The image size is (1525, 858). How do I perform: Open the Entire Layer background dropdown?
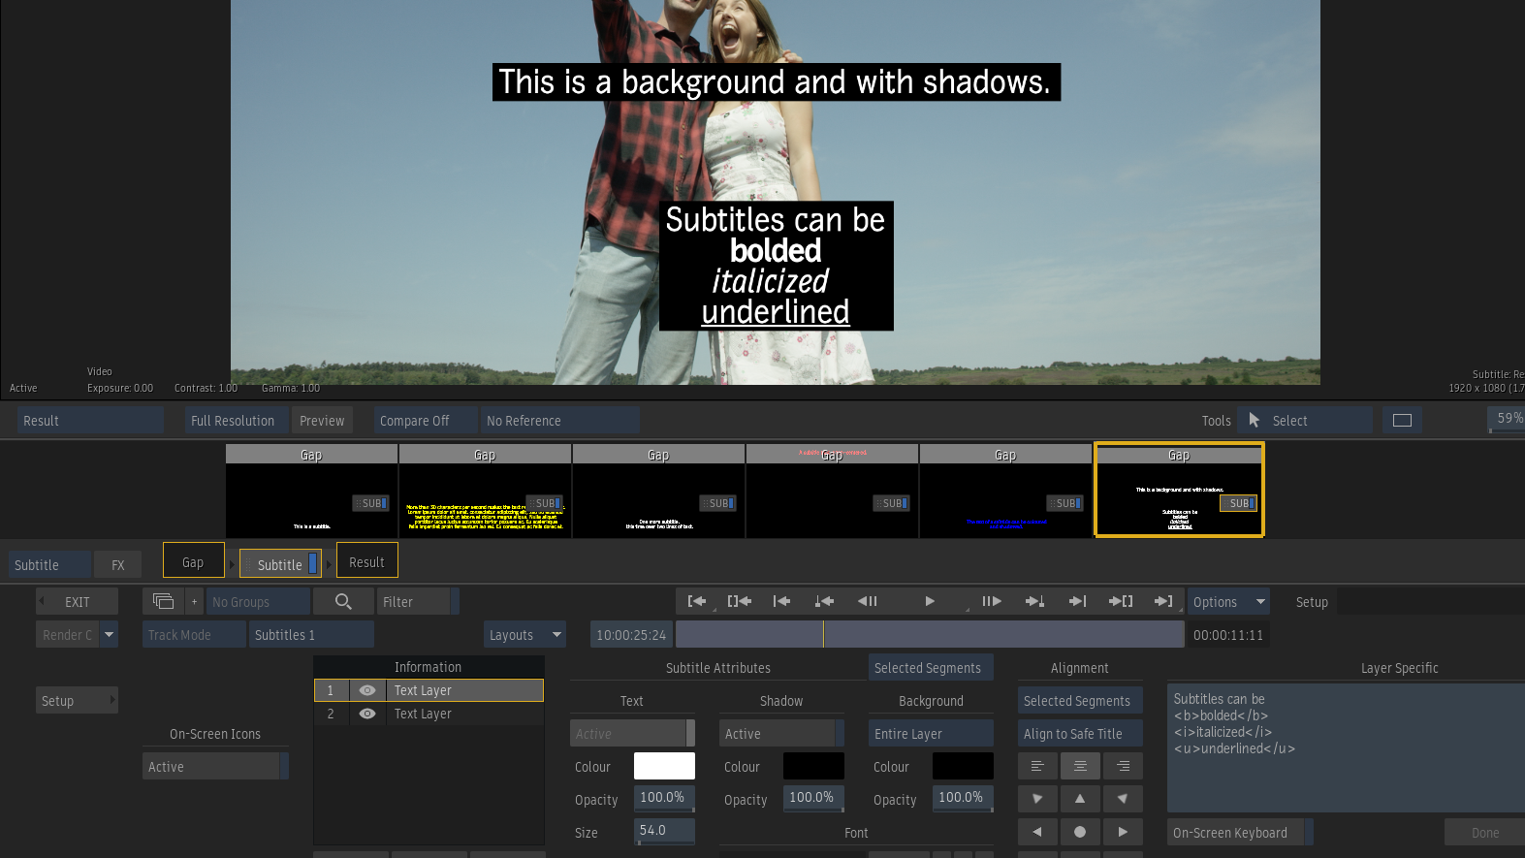point(931,733)
